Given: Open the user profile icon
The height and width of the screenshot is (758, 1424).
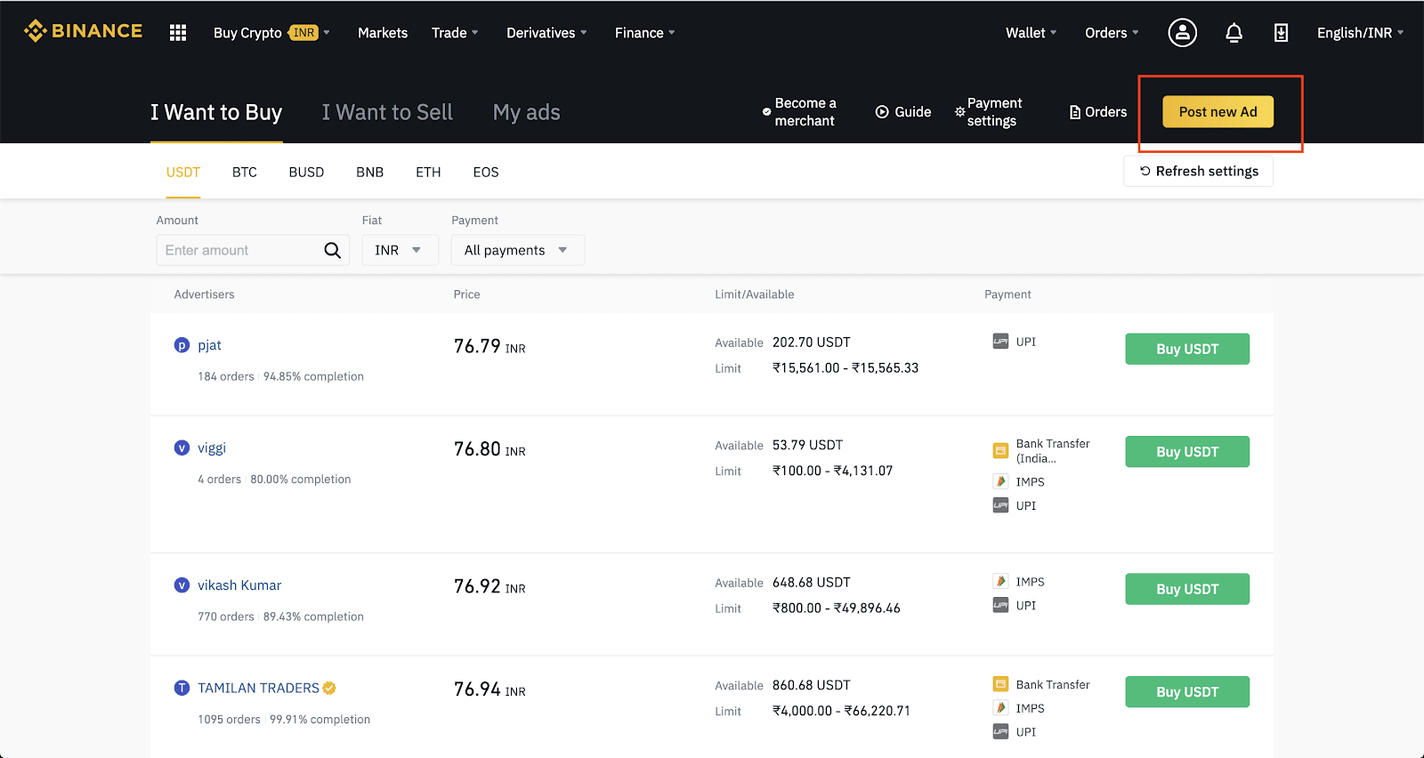Looking at the screenshot, I should (x=1182, y=33).
